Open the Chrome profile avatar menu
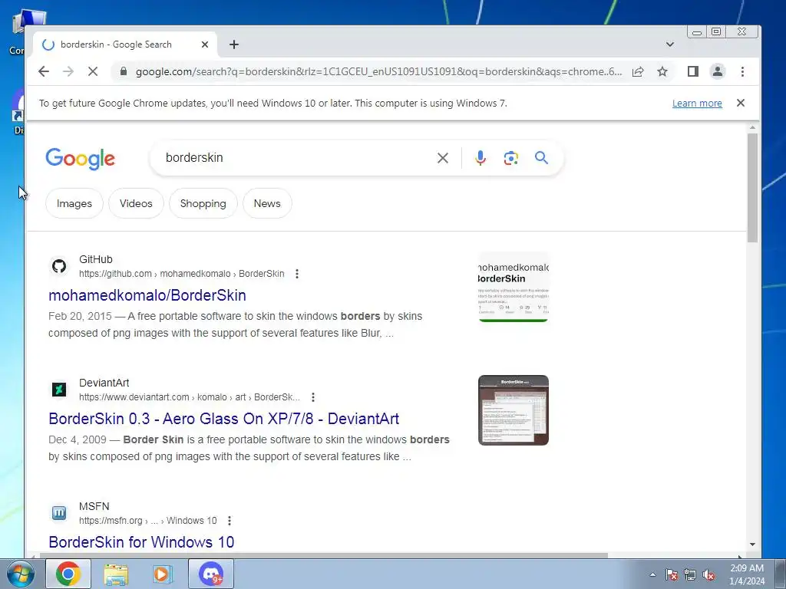Viewport: 786px width, 589px height. click(718, 71)
